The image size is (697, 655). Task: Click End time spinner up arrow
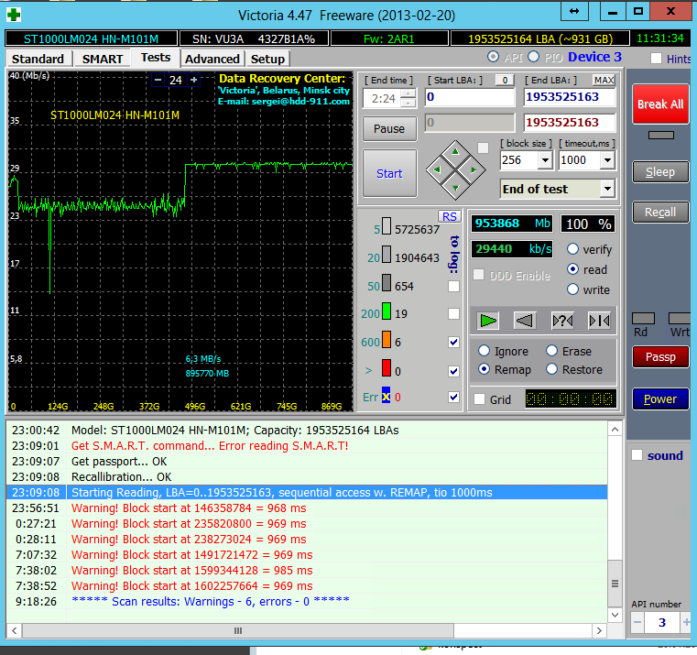click(x=408, y=93)
